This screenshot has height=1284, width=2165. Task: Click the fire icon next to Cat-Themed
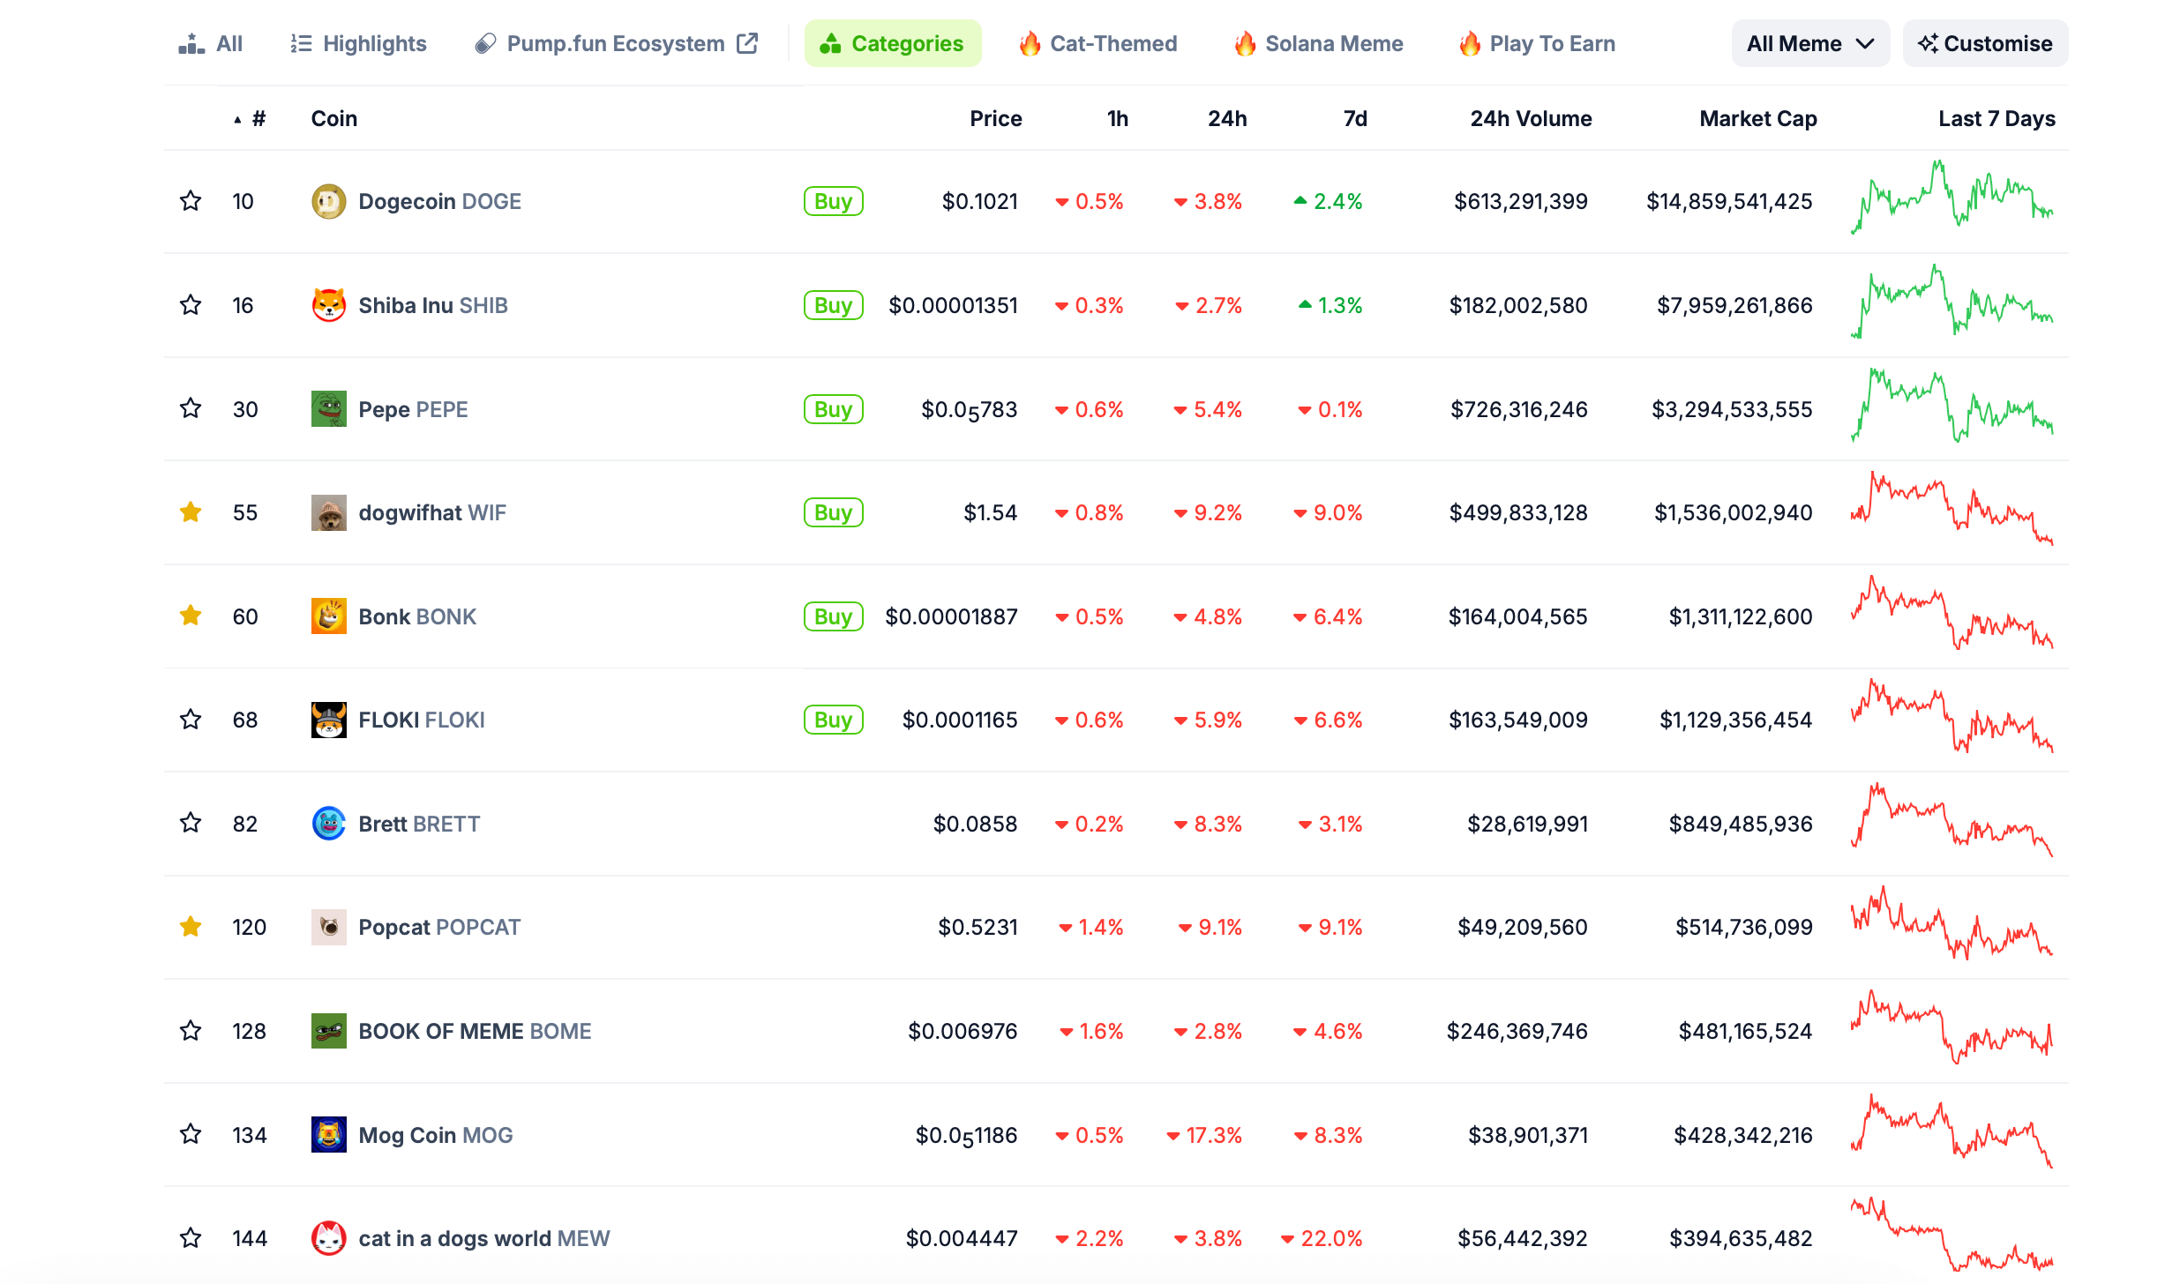[x=1030, y=43]
